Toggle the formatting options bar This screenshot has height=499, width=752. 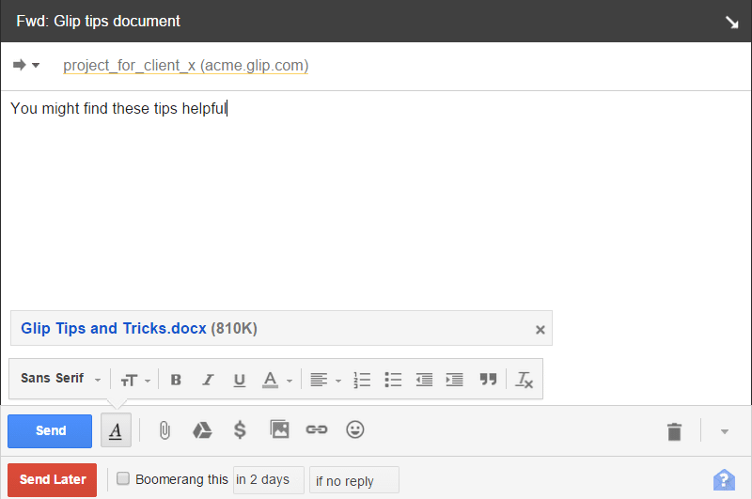point(115,431)
